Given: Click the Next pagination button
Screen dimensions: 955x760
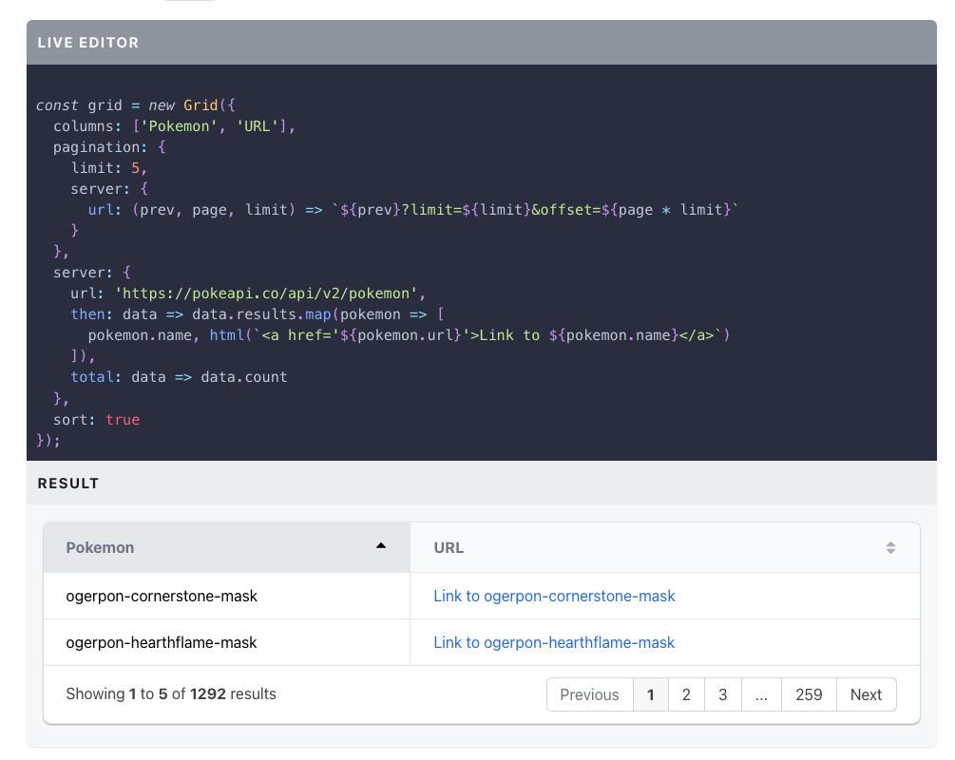Looking at the screenshot, I should coord(866,693).
